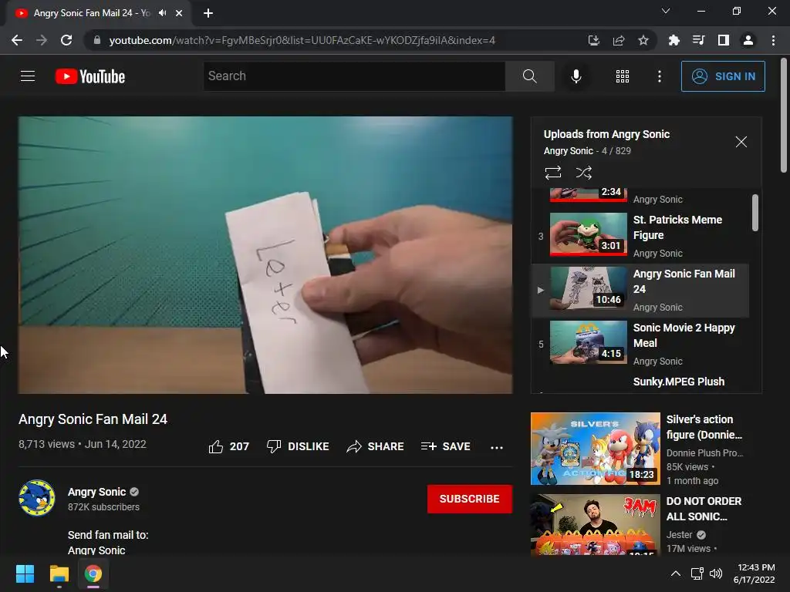Click the Sign In button
Screen dimensions: 790x592
(723, 76)
